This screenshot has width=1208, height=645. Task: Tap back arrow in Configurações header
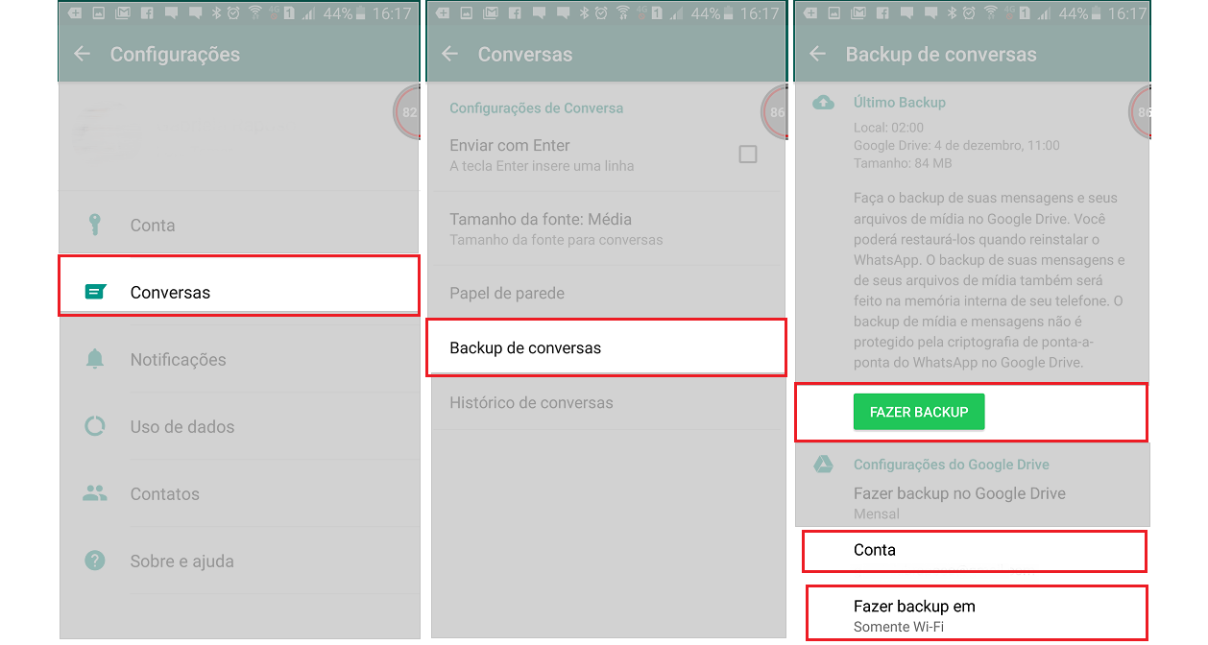tap(83, 54)
